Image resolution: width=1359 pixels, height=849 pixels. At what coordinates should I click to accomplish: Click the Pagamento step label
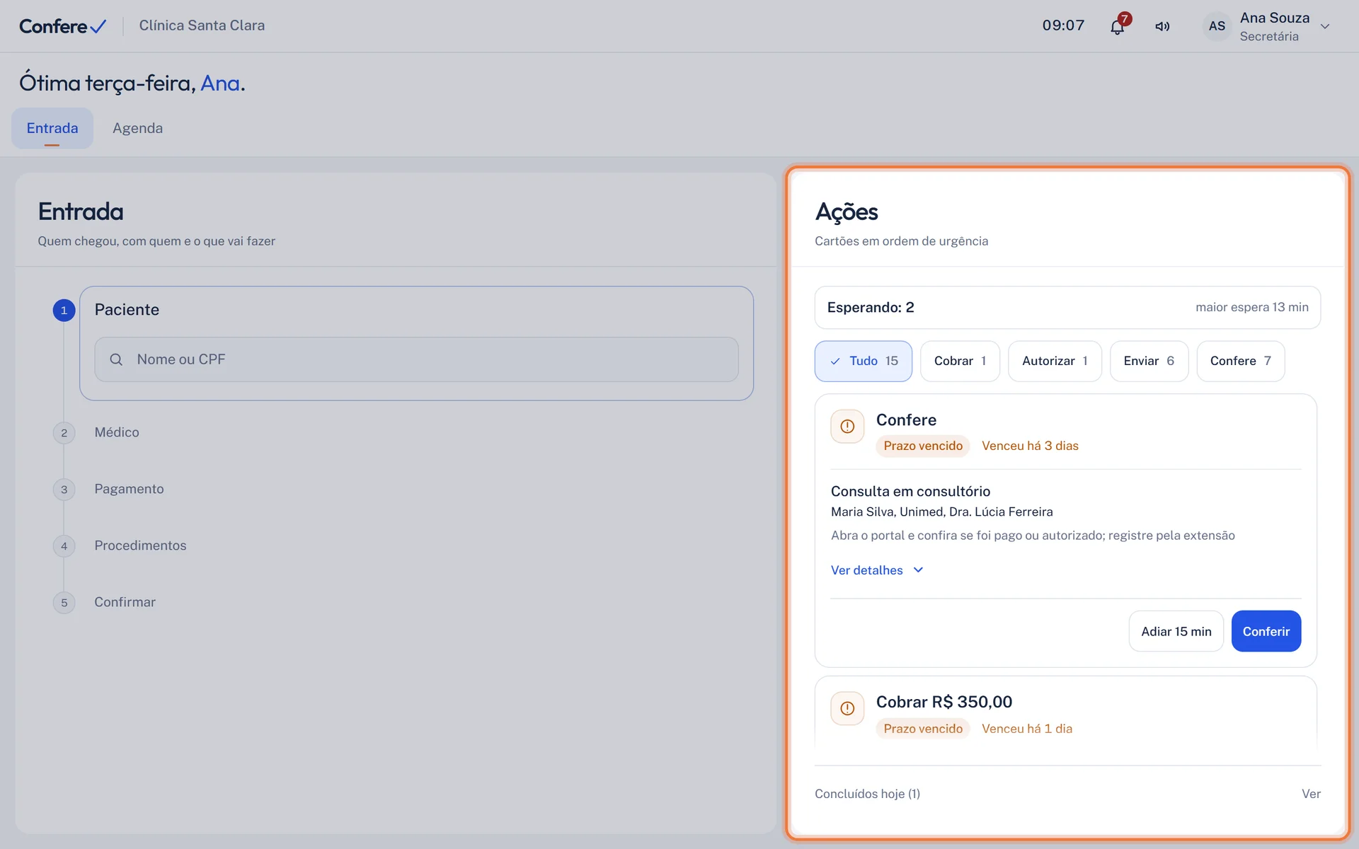pos(129,489)
